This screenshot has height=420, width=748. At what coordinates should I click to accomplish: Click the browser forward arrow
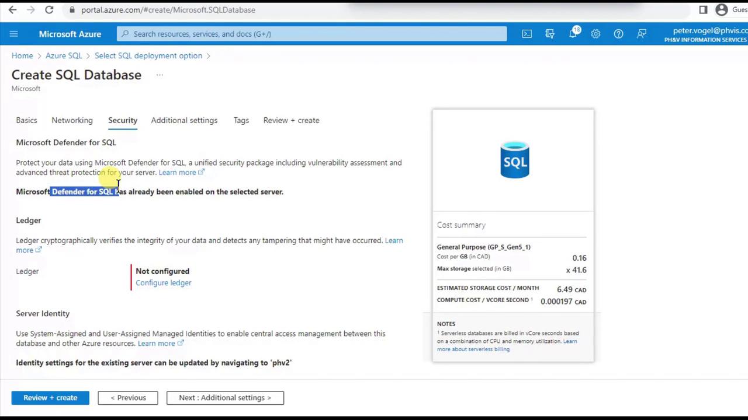click(x=31, y=10)
